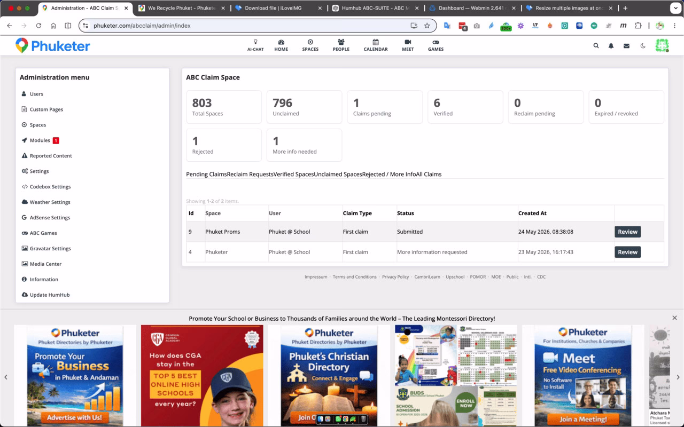Viewport: 684px width, 427px height.
Task: Toggle dark mode with the moon icon
Action: coord(643,46)
